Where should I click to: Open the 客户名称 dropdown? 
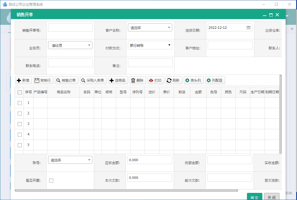pos(150,28)
